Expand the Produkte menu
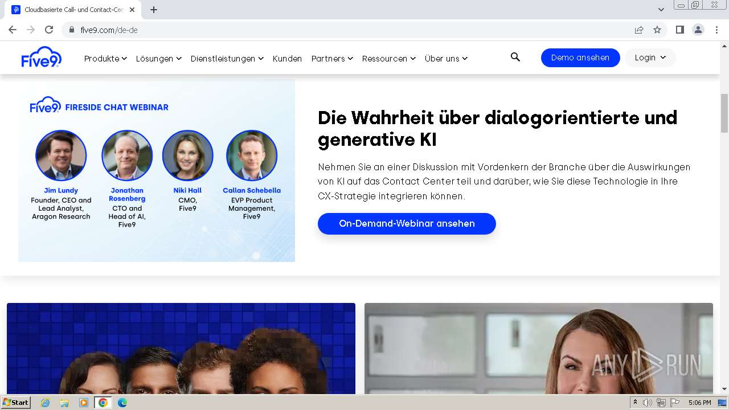 [105, 58]
